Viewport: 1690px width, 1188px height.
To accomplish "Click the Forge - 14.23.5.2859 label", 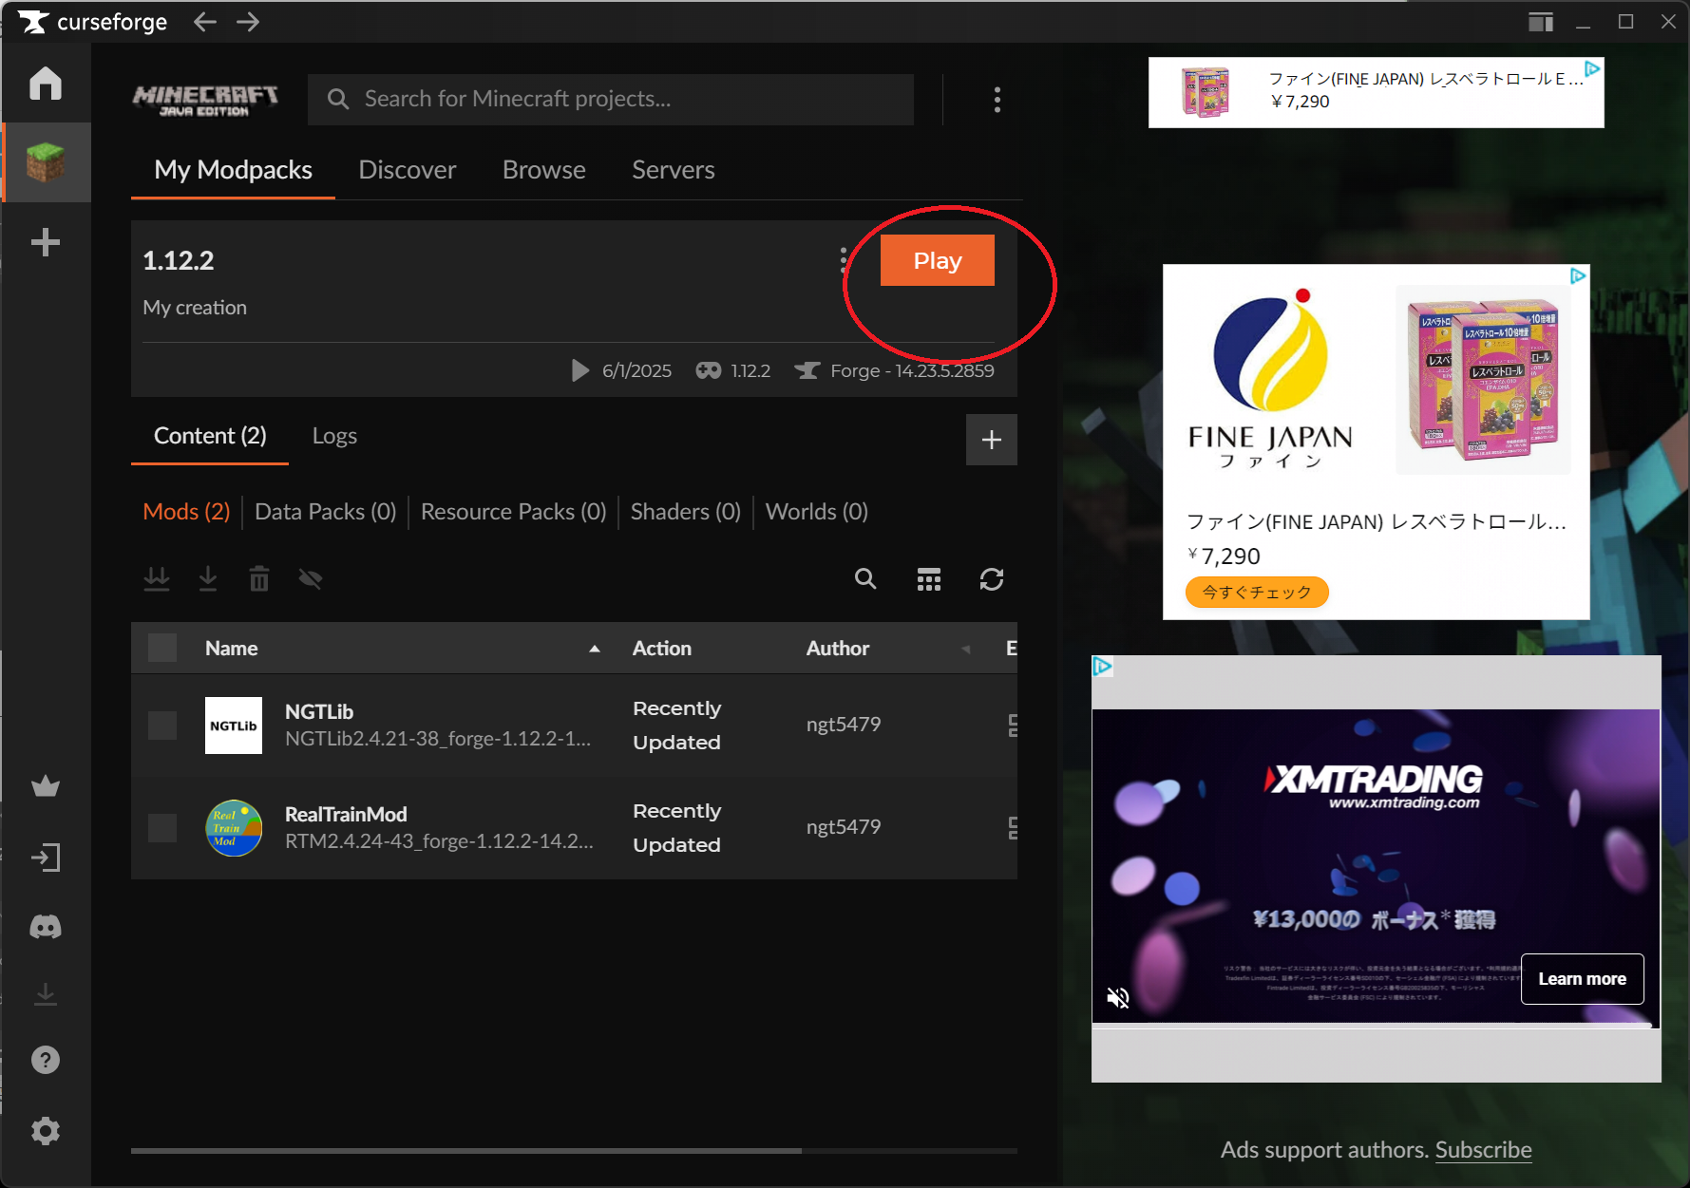I will pyautogui.click(x=912, y=371).
